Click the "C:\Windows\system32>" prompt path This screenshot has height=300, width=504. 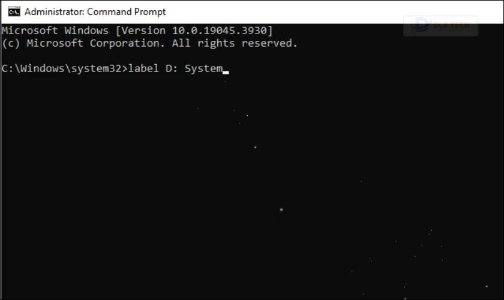(x=65, y=68)
